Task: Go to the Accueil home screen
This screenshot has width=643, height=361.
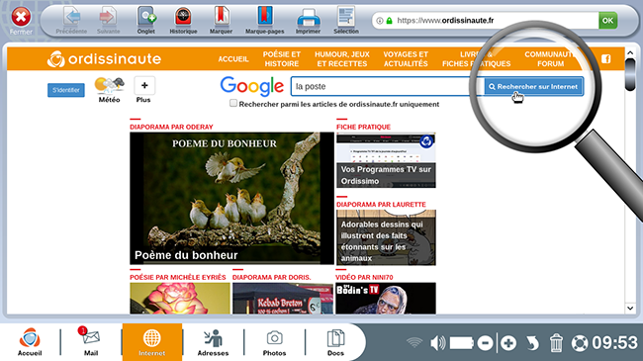Action: pyautogui.click(x=30, y=341)
